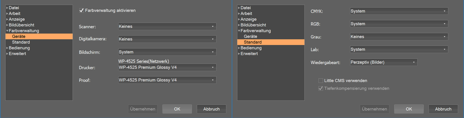The height and width of the screenshot is (118, 464).
Task: Open the Drucker profile dropdown
Action: 167,67
